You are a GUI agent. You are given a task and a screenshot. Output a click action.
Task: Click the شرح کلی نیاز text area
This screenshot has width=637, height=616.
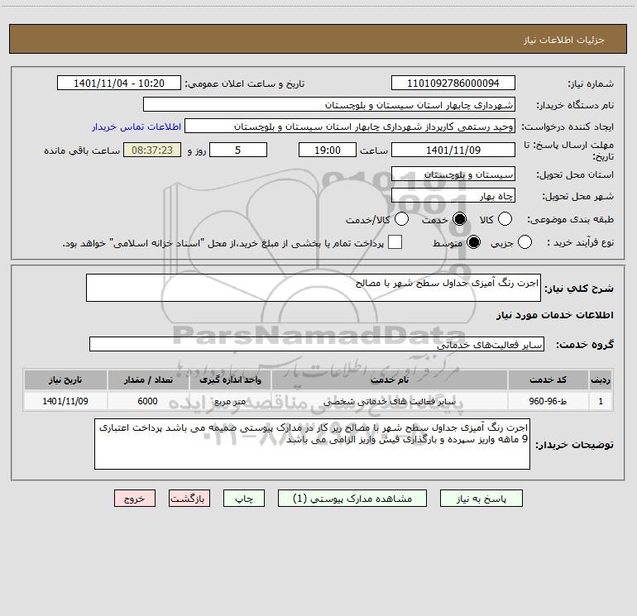pos(314,288)
